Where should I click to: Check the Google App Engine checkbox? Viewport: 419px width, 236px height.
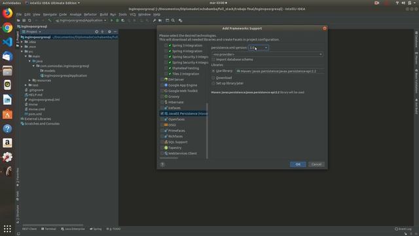[162, 85]
